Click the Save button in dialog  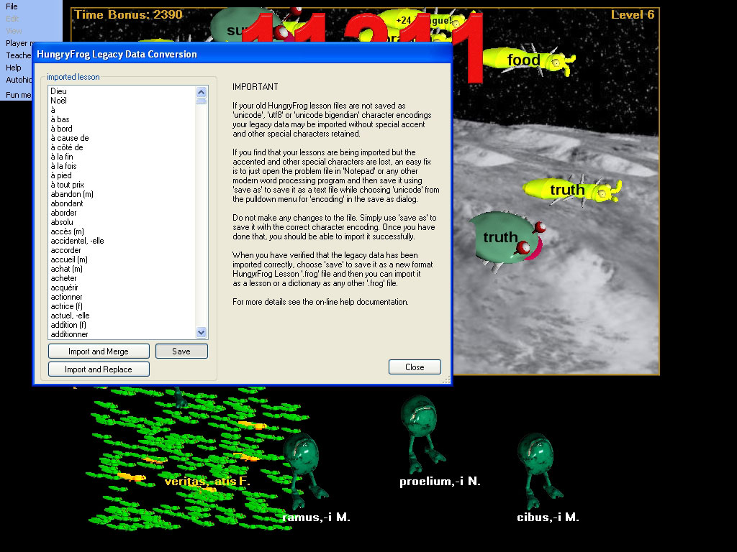[x=181, y=351]
